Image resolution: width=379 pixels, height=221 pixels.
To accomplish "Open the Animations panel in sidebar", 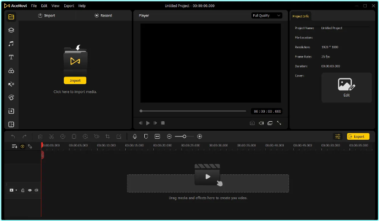I will pyautogui.click(x=11, y=97).
